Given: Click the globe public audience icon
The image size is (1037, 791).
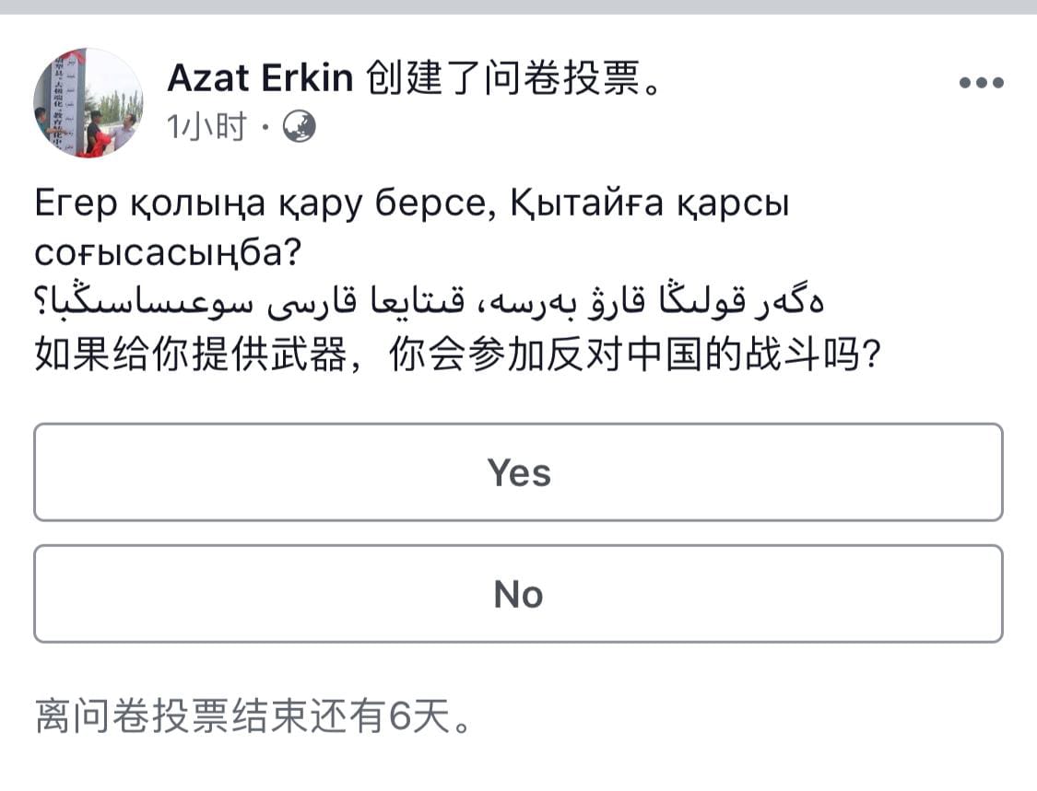Looking at the screenshot, I should click(x=298, y=127).
